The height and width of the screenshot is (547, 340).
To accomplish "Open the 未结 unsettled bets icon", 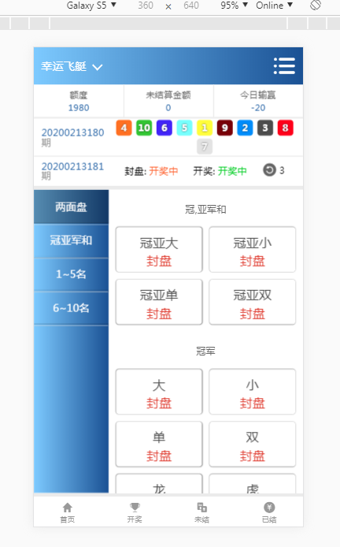I will click(201, 508).
